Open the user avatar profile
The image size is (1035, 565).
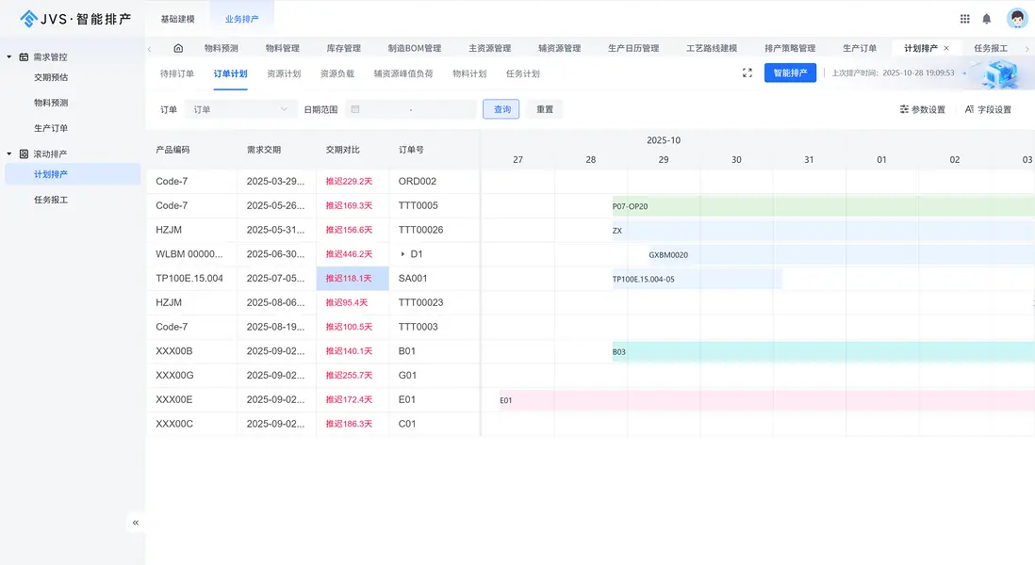(1016, 19)
